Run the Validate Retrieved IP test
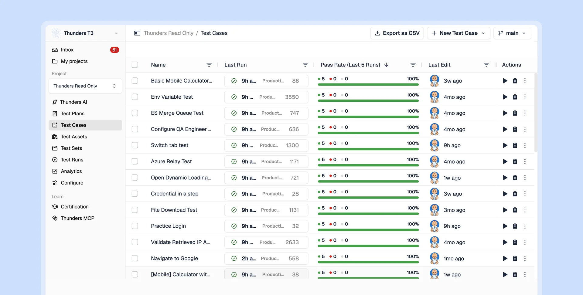Viewport: 583px width, 295px height. [x=505, y=242]
